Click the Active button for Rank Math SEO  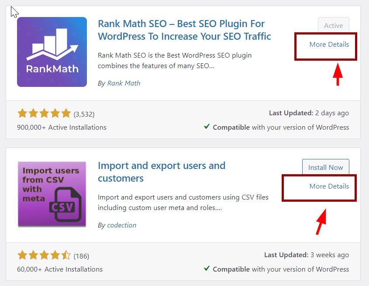pos(333,26)
